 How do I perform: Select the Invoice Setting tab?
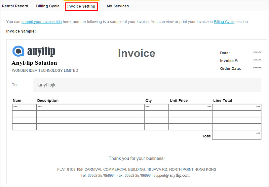coord(81,6)
